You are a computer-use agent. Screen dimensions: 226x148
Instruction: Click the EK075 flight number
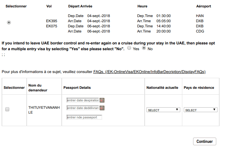(52, 26)
